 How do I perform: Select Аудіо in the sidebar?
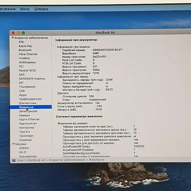[23, 95]
